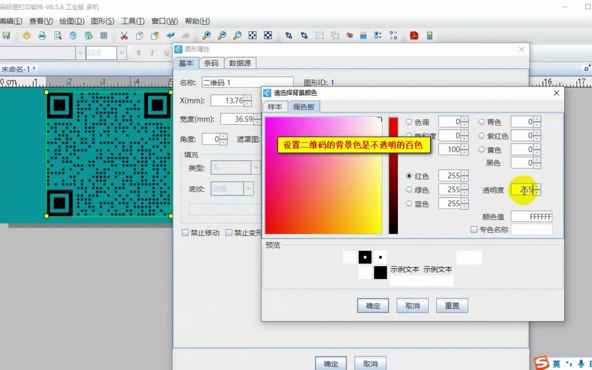The width and height of the screenshot is (592, 370).
Task: Select the 紫红色 (magenta) radio button
Action: pos(481,136)
